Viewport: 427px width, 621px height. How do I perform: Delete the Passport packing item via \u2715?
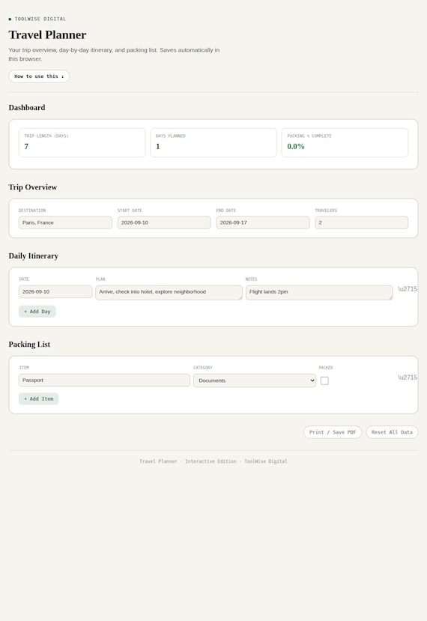(408, 378)
